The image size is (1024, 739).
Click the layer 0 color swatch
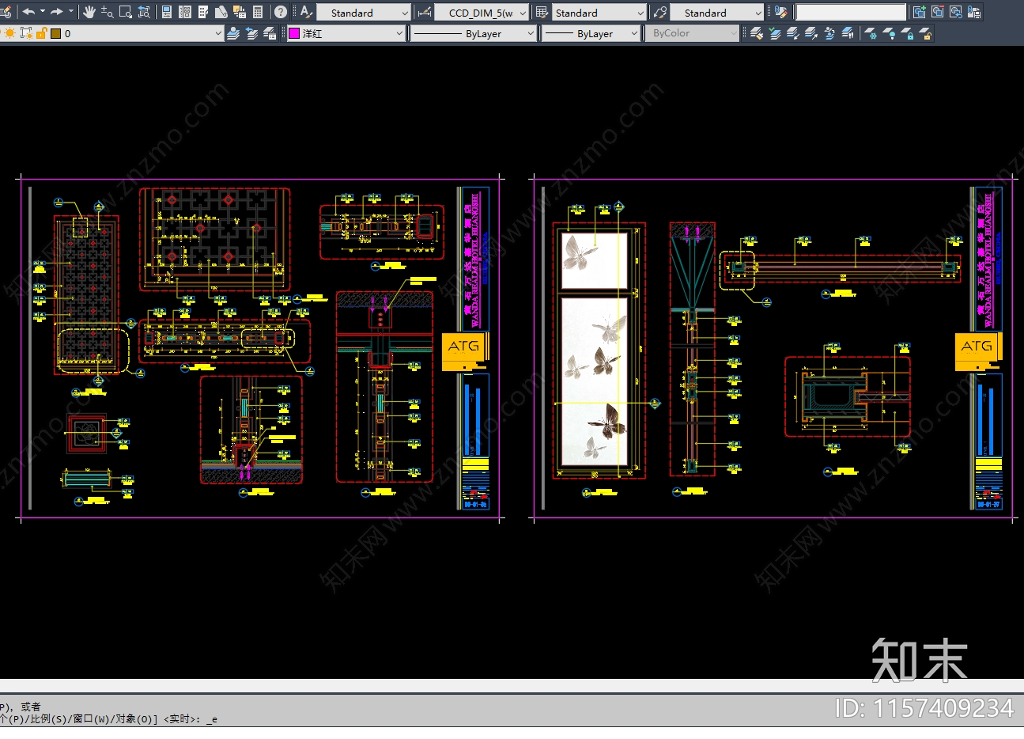coord(55,33)
